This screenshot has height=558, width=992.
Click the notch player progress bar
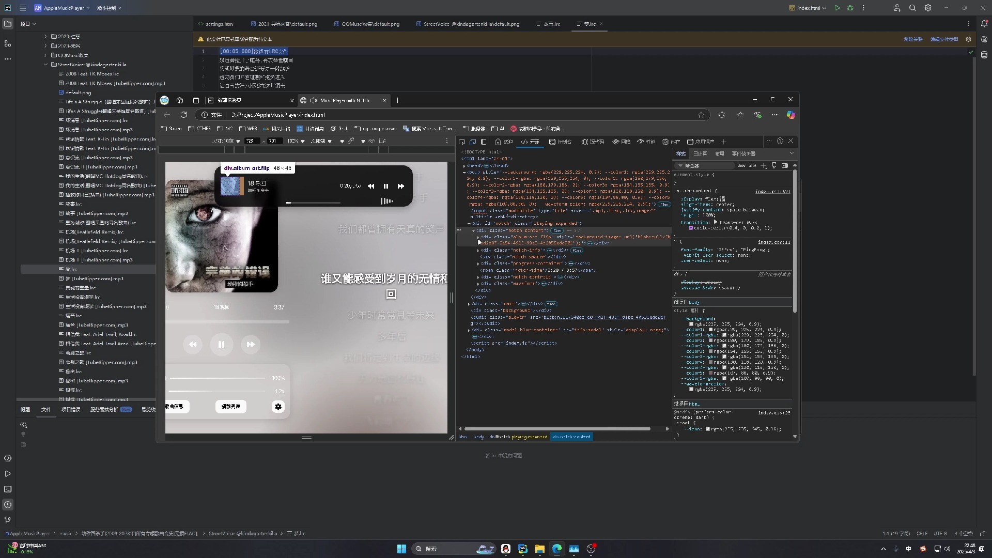(313, 203)
